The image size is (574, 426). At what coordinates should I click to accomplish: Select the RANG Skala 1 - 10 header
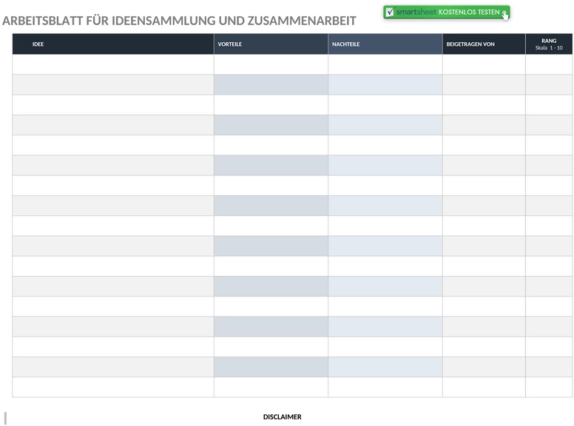pos(549,44)
